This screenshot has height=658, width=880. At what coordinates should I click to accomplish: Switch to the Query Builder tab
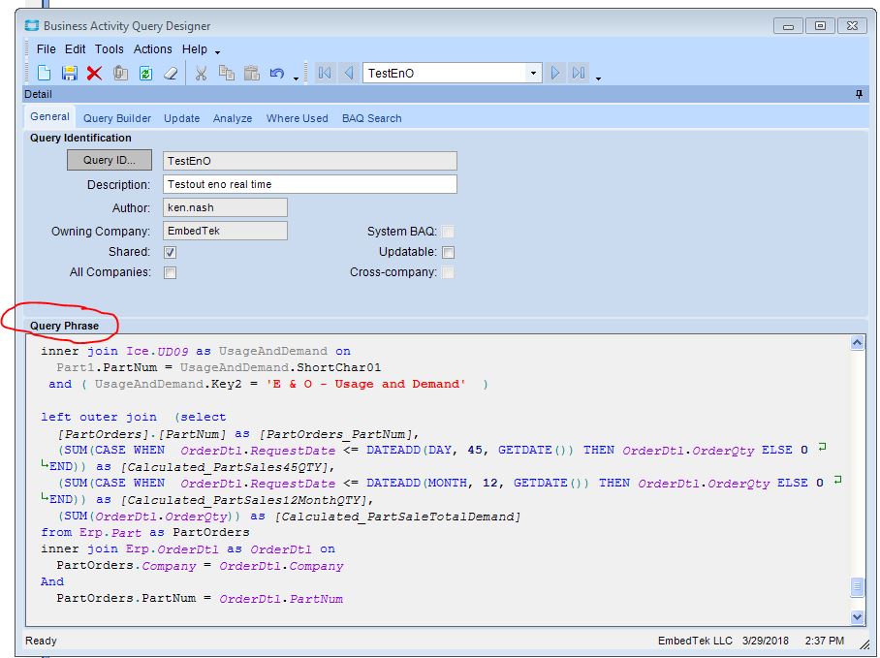pyautogui.click(x=117, y=118)
